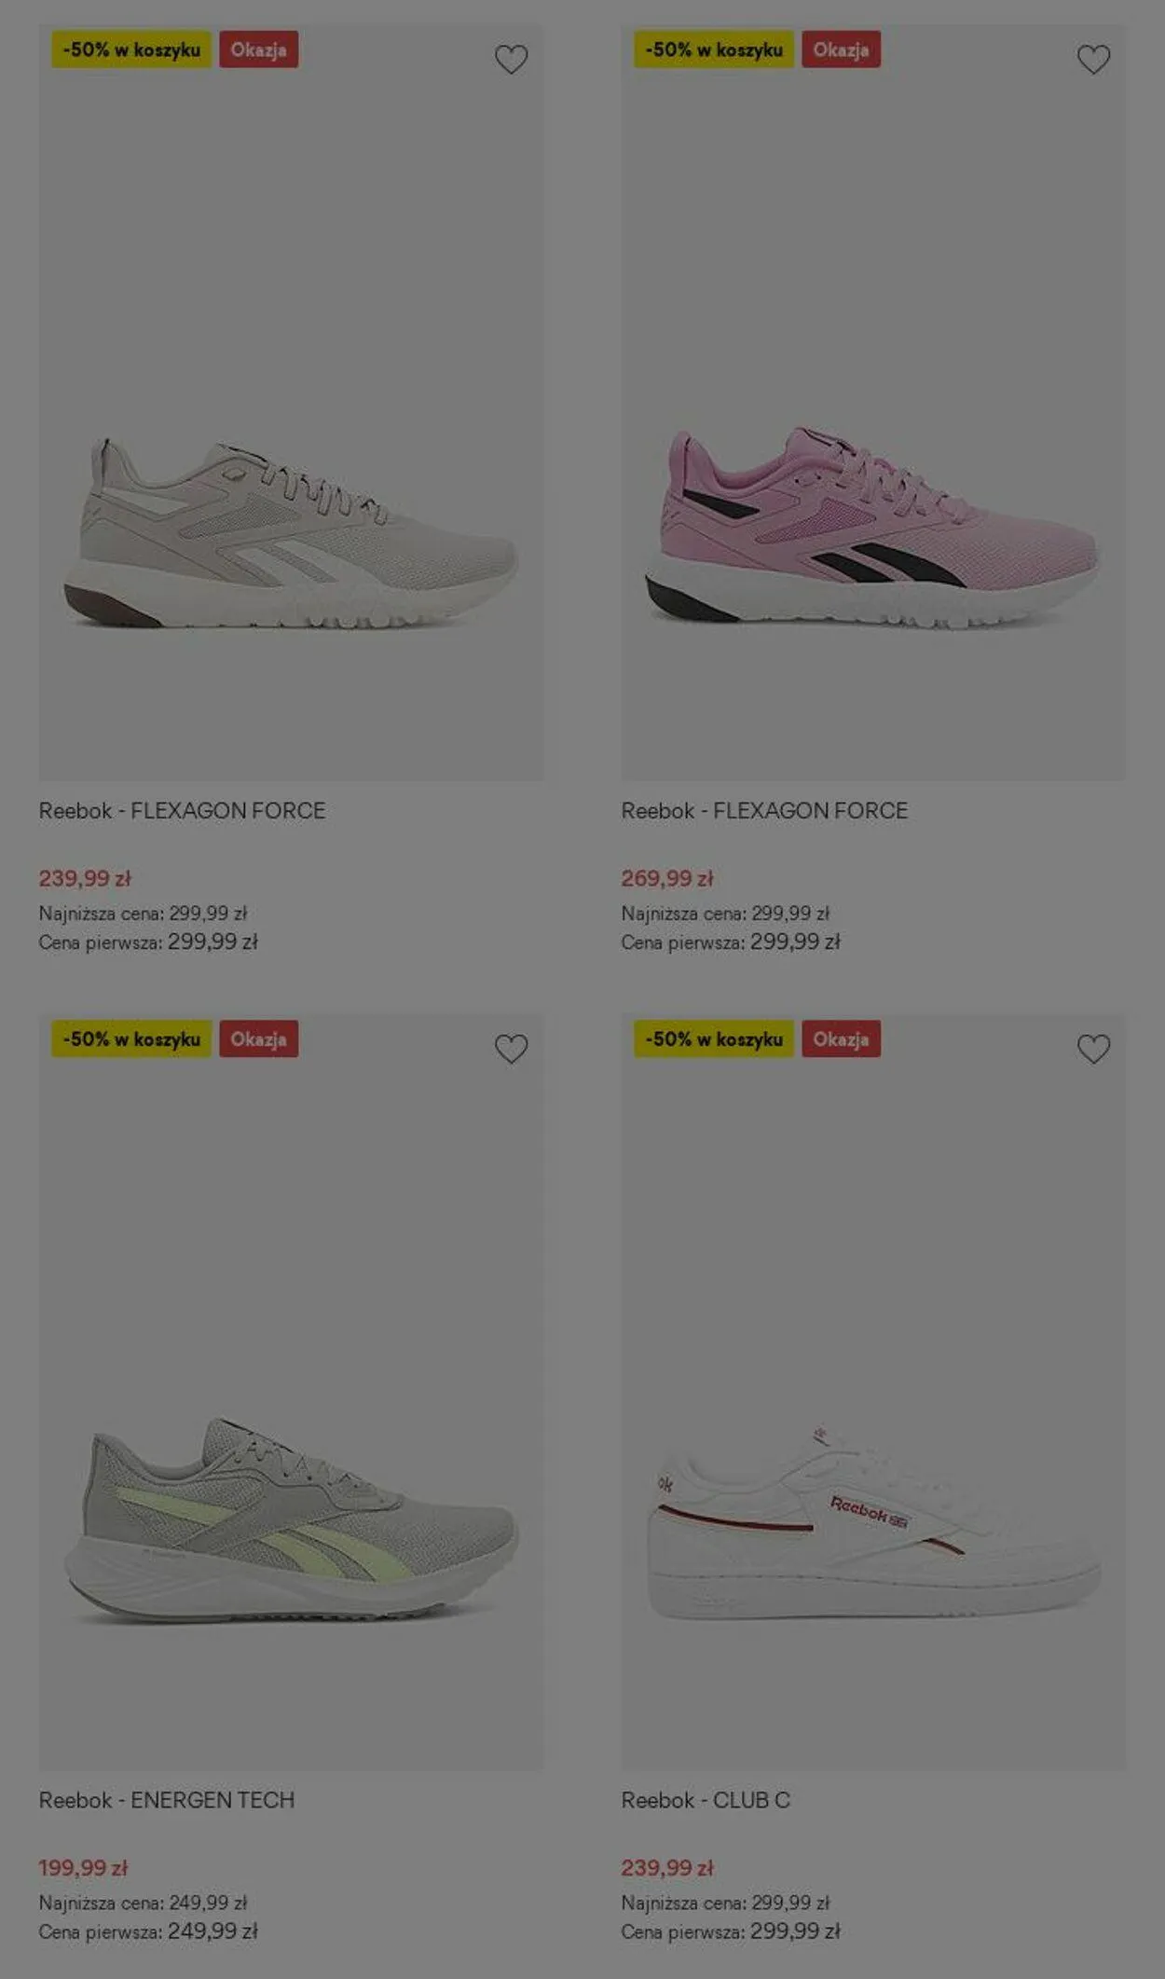Image resolution: width=1165 pixels, height=1979 pixels.
Task: Tap heart icon on Energen Tech
Action: 511,1049
